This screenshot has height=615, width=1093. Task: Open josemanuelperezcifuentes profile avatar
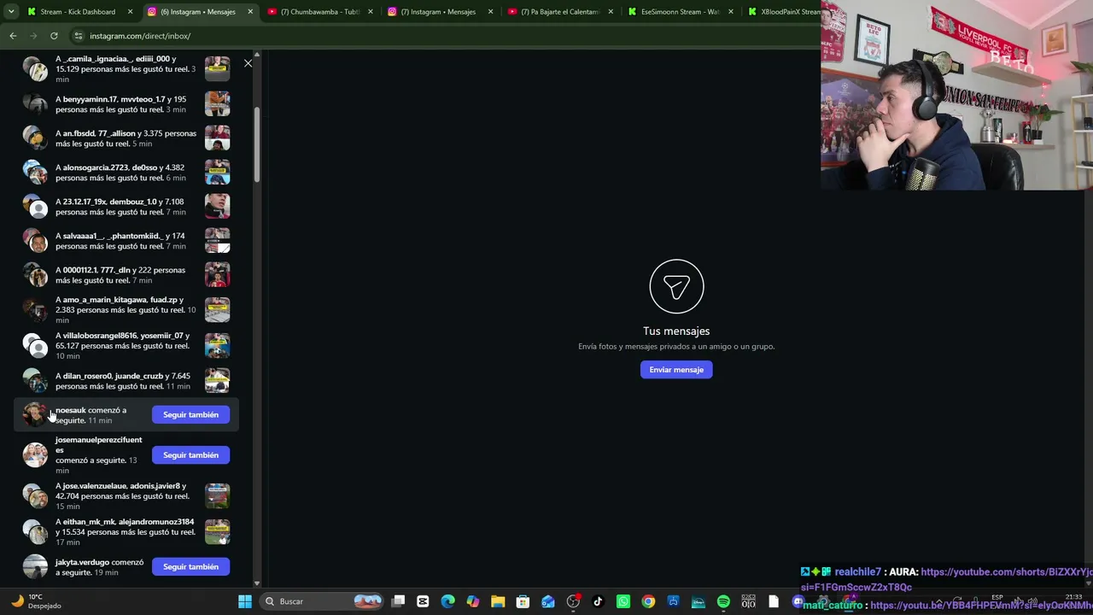pyautogui.click(x=35, y=455)
